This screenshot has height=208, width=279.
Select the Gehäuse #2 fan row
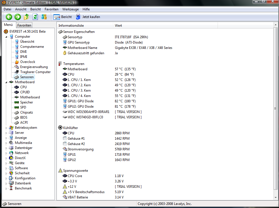point(165,144)
